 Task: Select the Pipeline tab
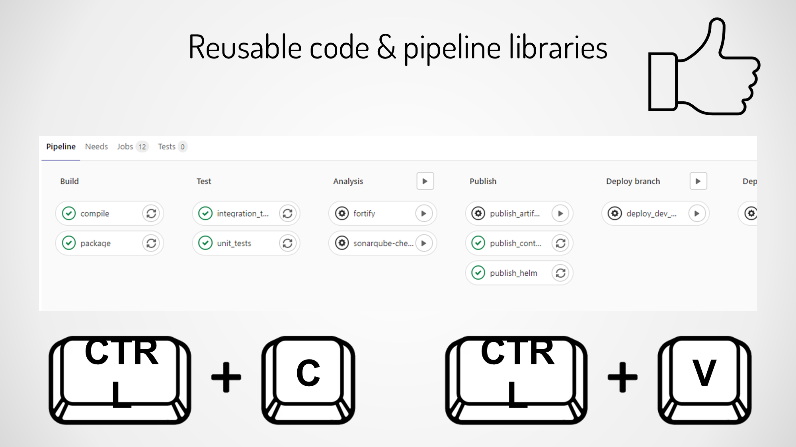pyautogui.click(x=61, y=147)
